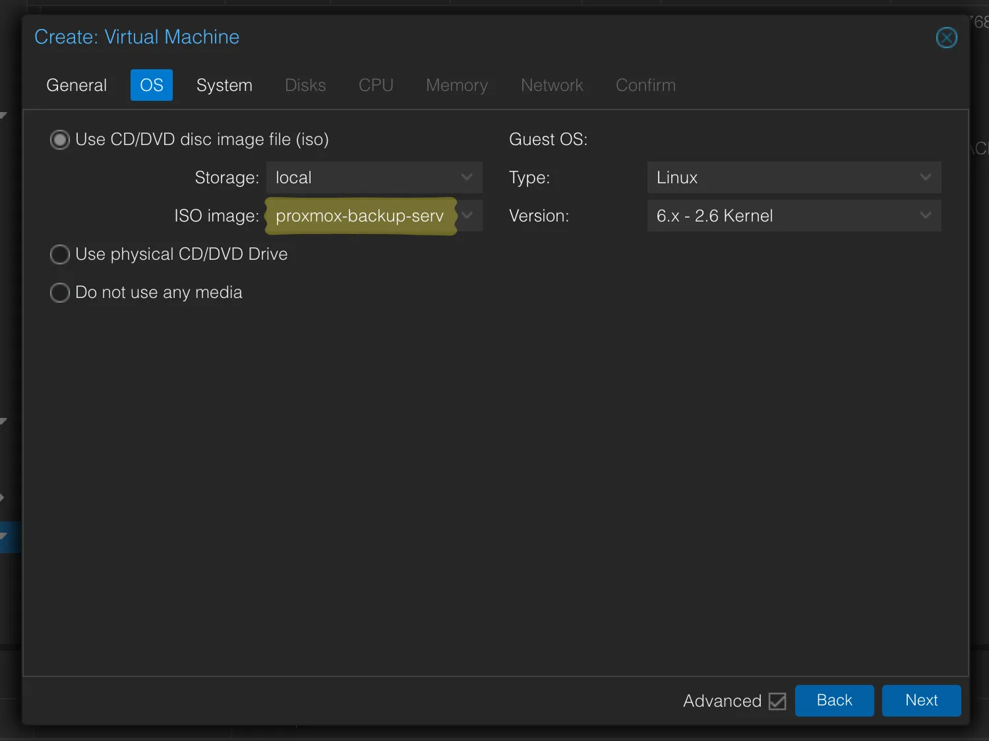Image resolution: width=989 pixels, height=741 pixels.
Task: Select Use physical CD/DVD Drive option
Action: [60, 254]
